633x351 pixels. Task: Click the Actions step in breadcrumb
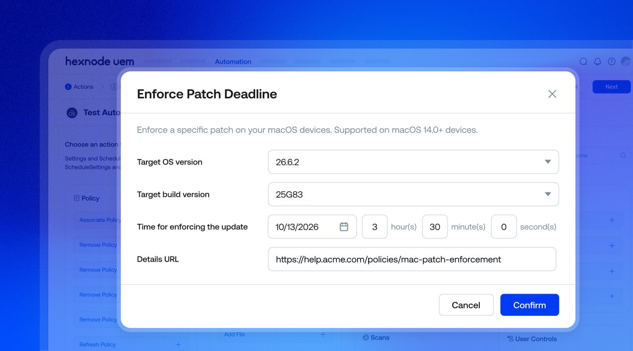click(x=79, y=87)
